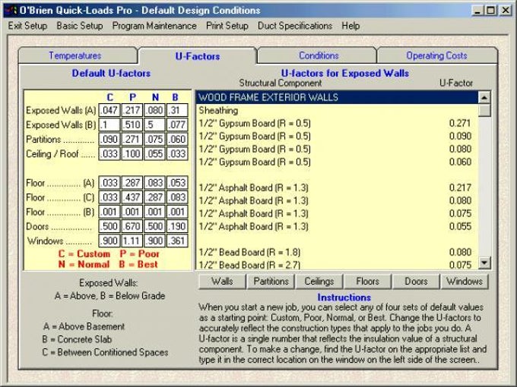
Task: Edit Partitions Custom value .090
Action: (109, 139)
